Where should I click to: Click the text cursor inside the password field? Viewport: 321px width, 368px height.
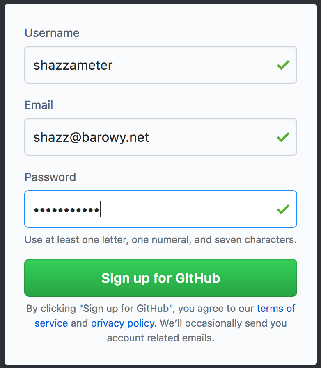[x=100, y=209]
